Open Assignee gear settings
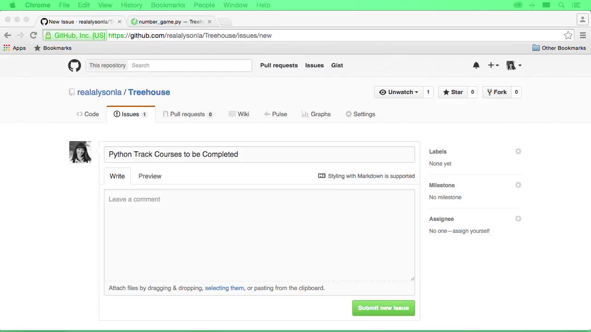591x332 pixels. coord(518,219)
